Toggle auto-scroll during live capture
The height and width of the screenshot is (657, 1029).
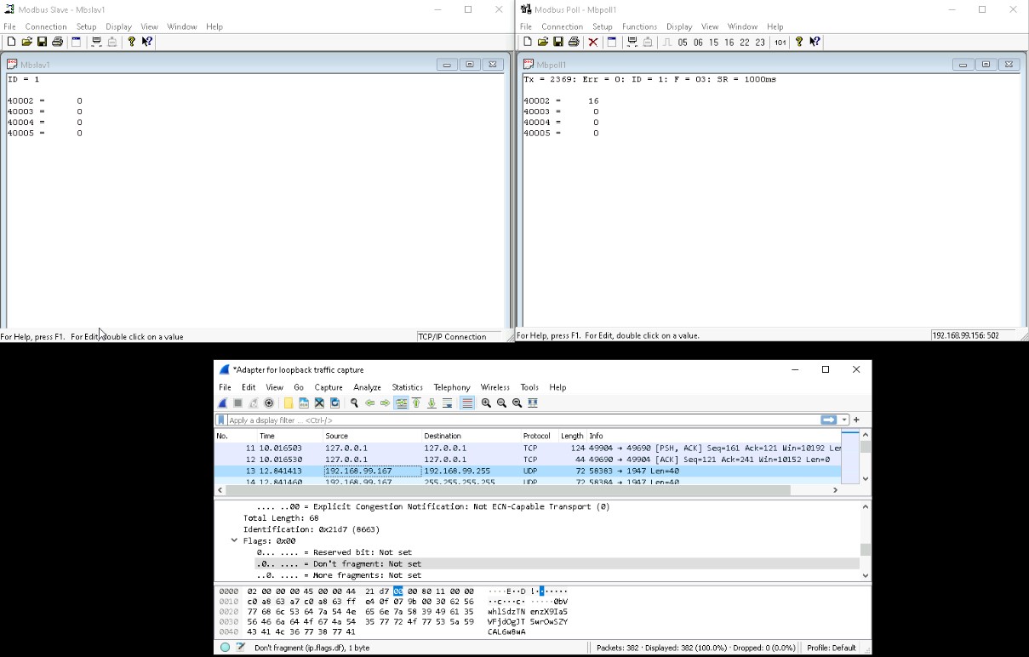[x=448, y=403]
